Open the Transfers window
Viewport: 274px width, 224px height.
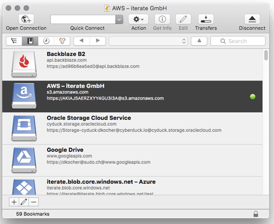click(206, 19)
